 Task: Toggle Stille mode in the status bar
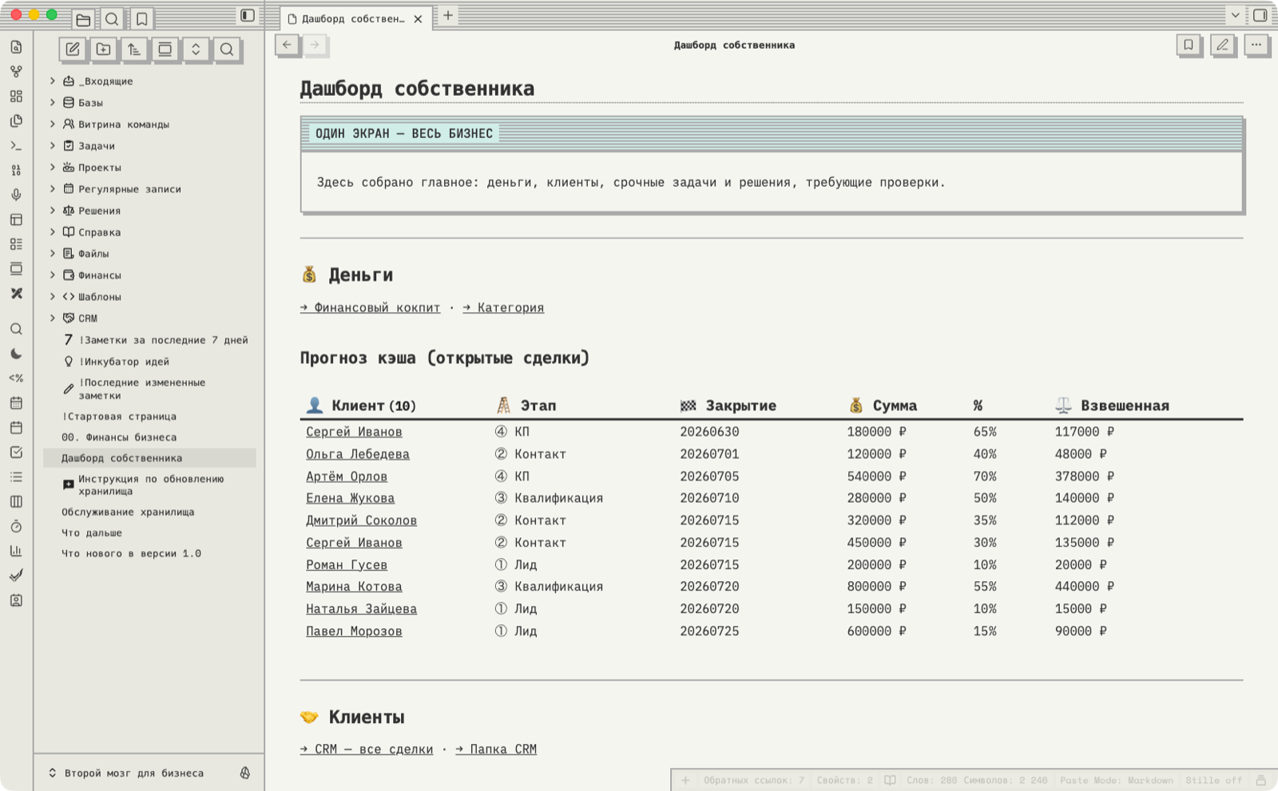(1213, 781)
